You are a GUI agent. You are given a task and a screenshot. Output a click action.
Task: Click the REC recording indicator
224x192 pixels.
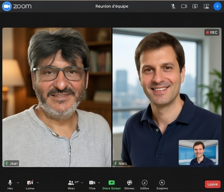[x=212, y=32]
